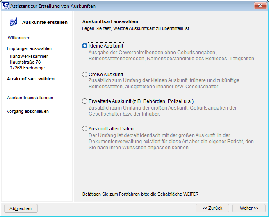Select the Kleine Auskunft radio button
The image size is (269, 217).
coord(85,46)
